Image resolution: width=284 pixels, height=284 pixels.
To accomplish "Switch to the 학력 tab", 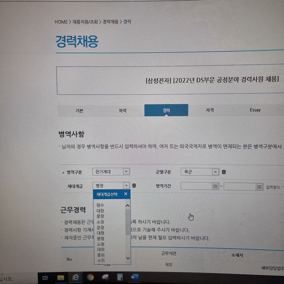I will pyautogui.click(x=123, y=110).
